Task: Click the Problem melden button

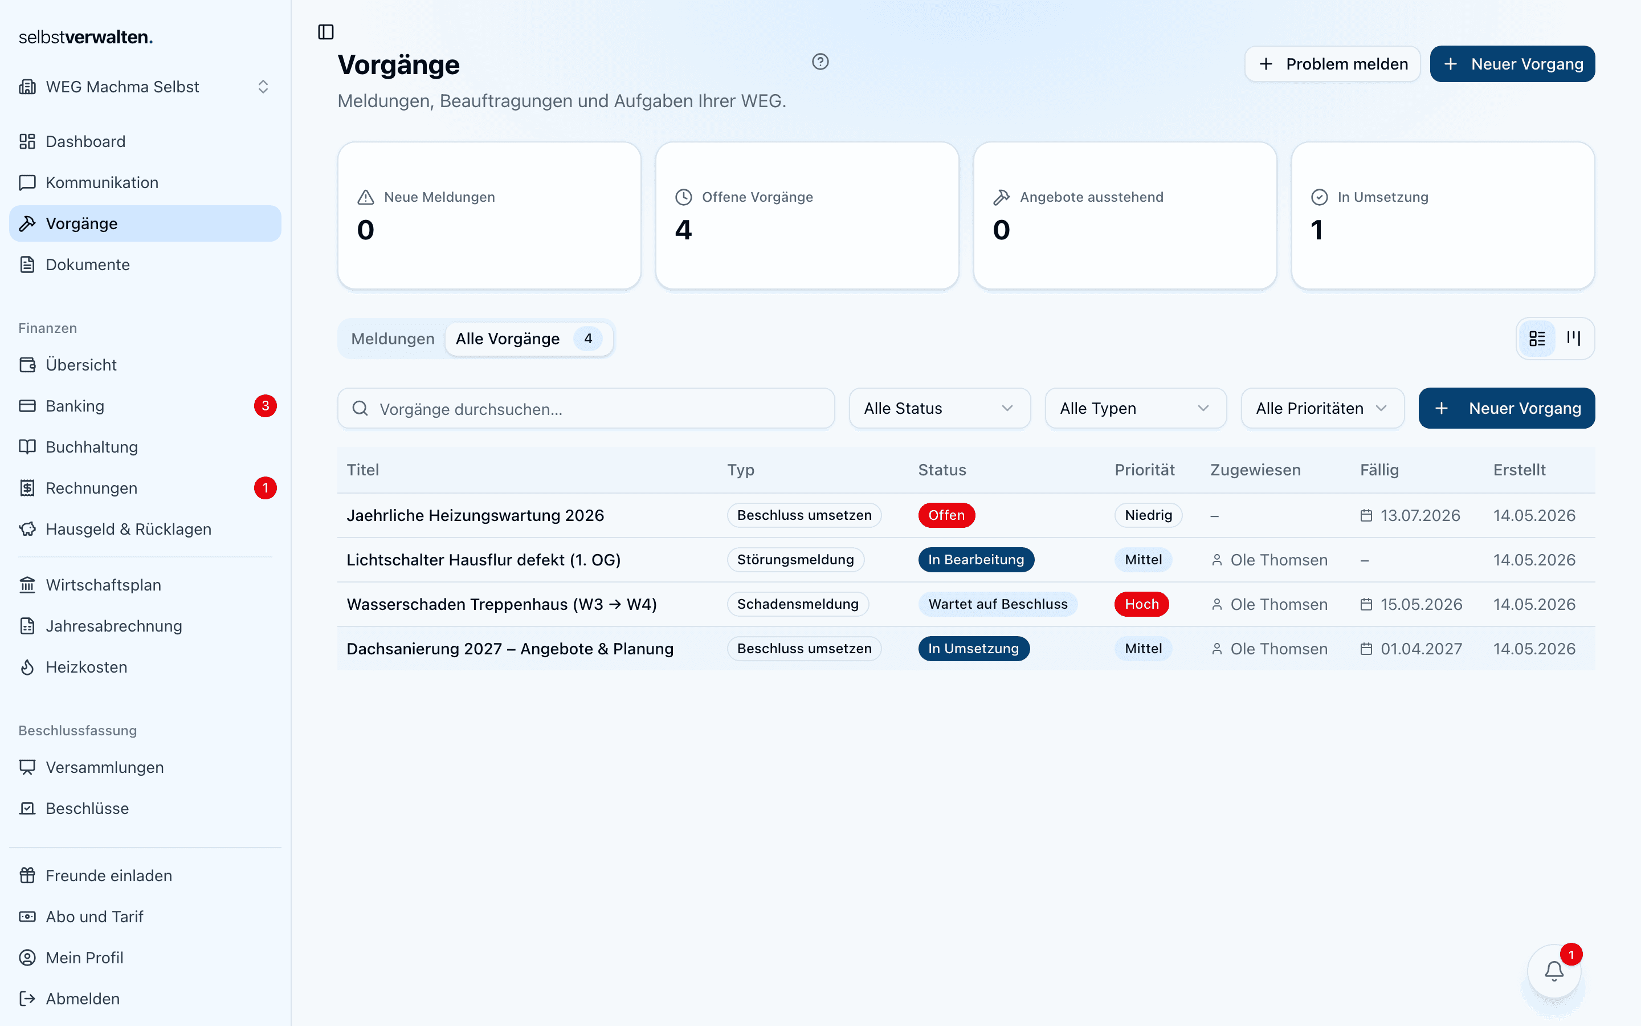Action: [1332, 64]
